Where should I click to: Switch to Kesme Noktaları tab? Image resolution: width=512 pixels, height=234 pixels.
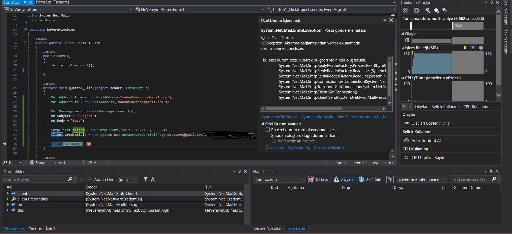point(268,228)
